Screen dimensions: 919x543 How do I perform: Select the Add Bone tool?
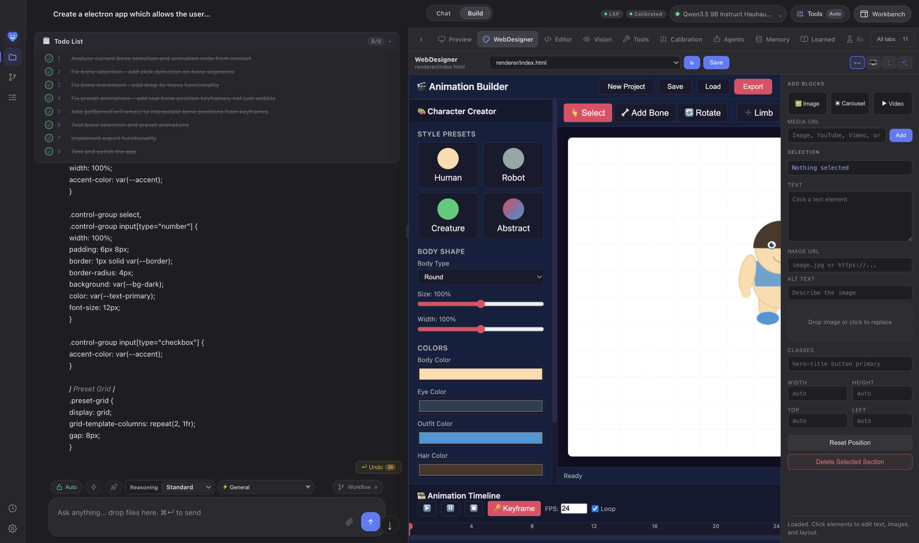(x=645, y=113)
